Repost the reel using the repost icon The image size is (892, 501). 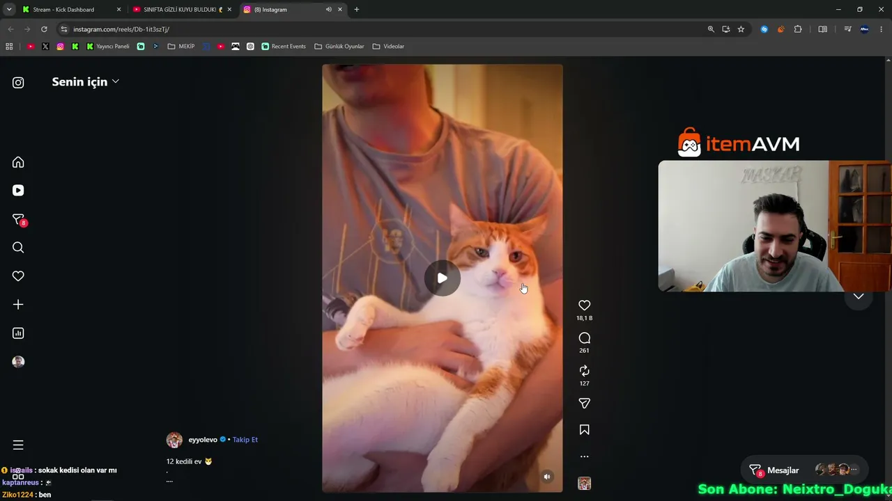584,371
